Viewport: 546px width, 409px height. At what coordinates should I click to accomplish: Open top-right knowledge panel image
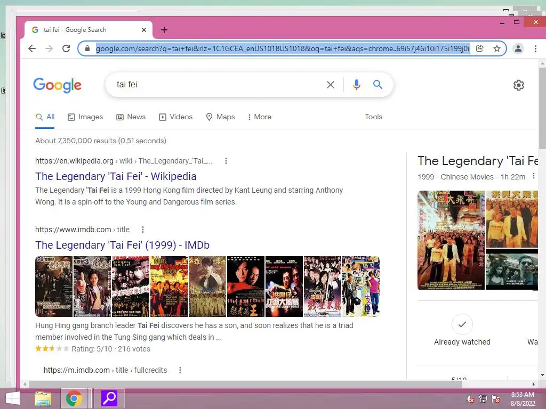pyautogui.click(x=512, y=219)
